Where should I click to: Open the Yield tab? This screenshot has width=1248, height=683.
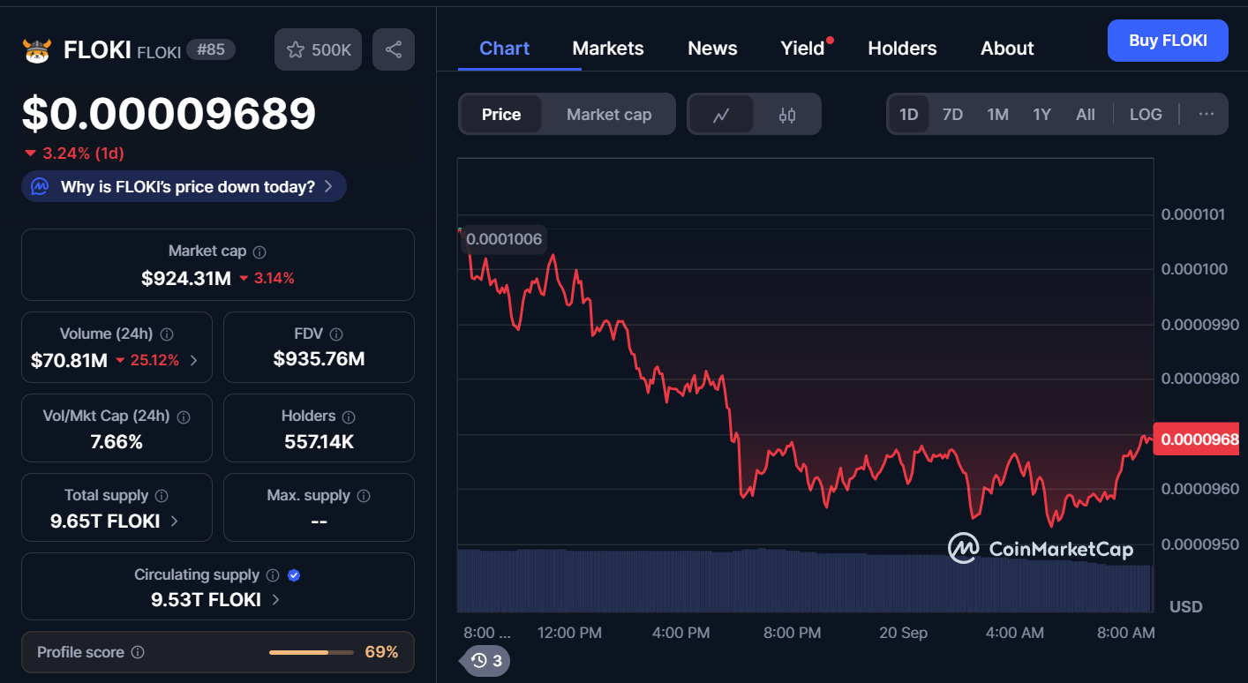[x=802, y=48]
